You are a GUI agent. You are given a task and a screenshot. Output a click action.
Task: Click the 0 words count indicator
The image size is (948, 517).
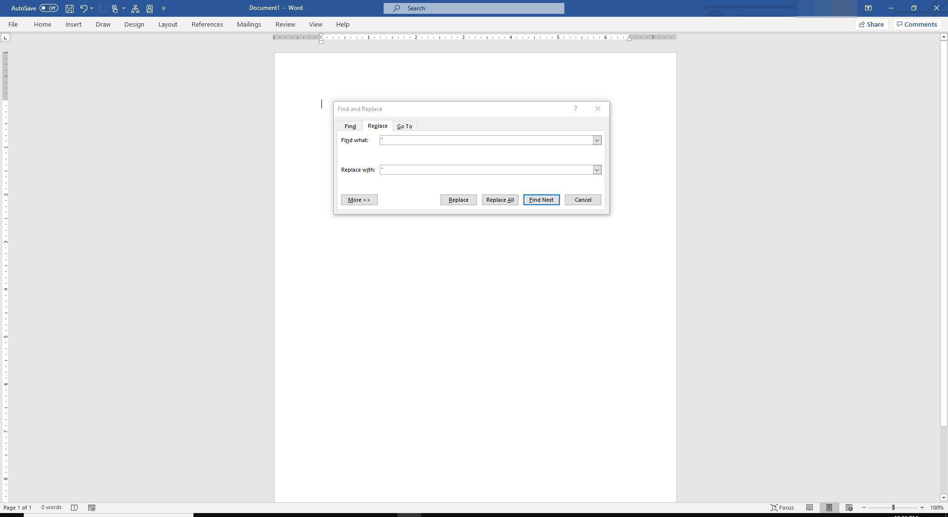tap(51, 508)
